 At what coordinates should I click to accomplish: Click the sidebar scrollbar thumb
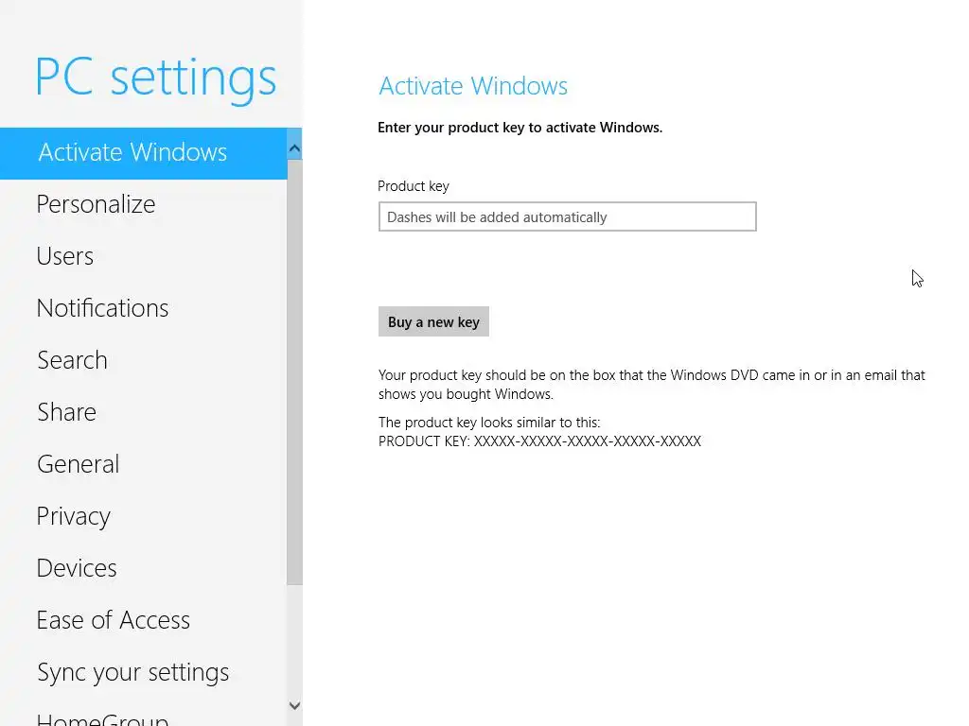[x=295, y=372]
